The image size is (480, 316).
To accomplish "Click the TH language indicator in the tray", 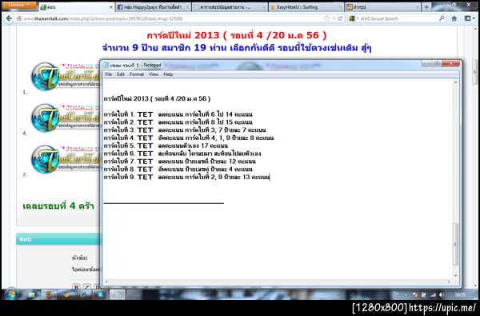I will click(395, 294).
